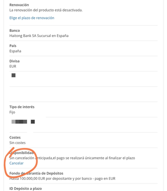Click the 'Sin costes' value
Viewport: 167px width, 191px height.
tap(17, 143)
